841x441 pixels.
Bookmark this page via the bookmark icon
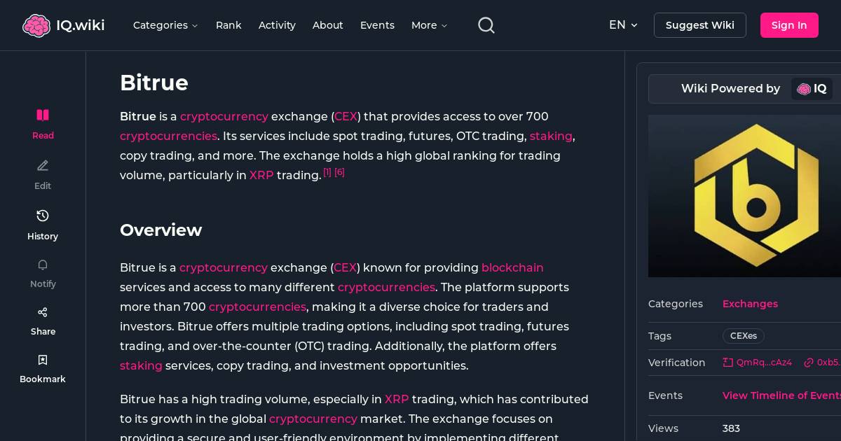click(x=43, y=360)
